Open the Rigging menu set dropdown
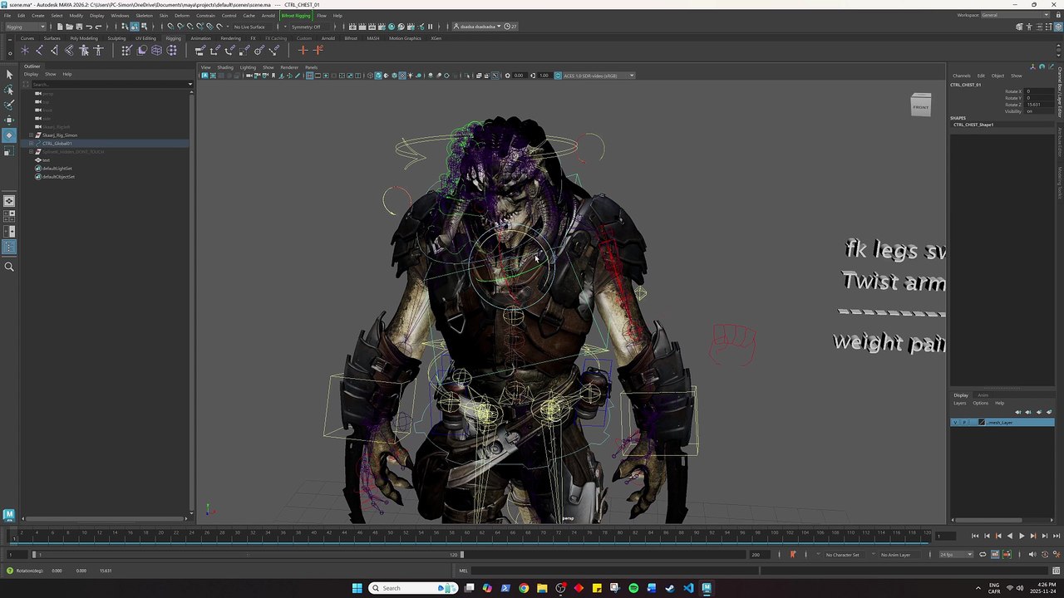 tap(25, 27)
